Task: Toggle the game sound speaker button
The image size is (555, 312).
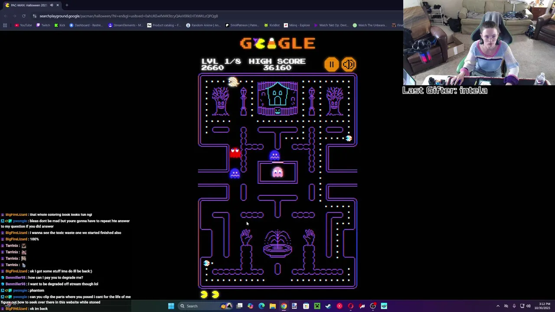Action: 349,65
